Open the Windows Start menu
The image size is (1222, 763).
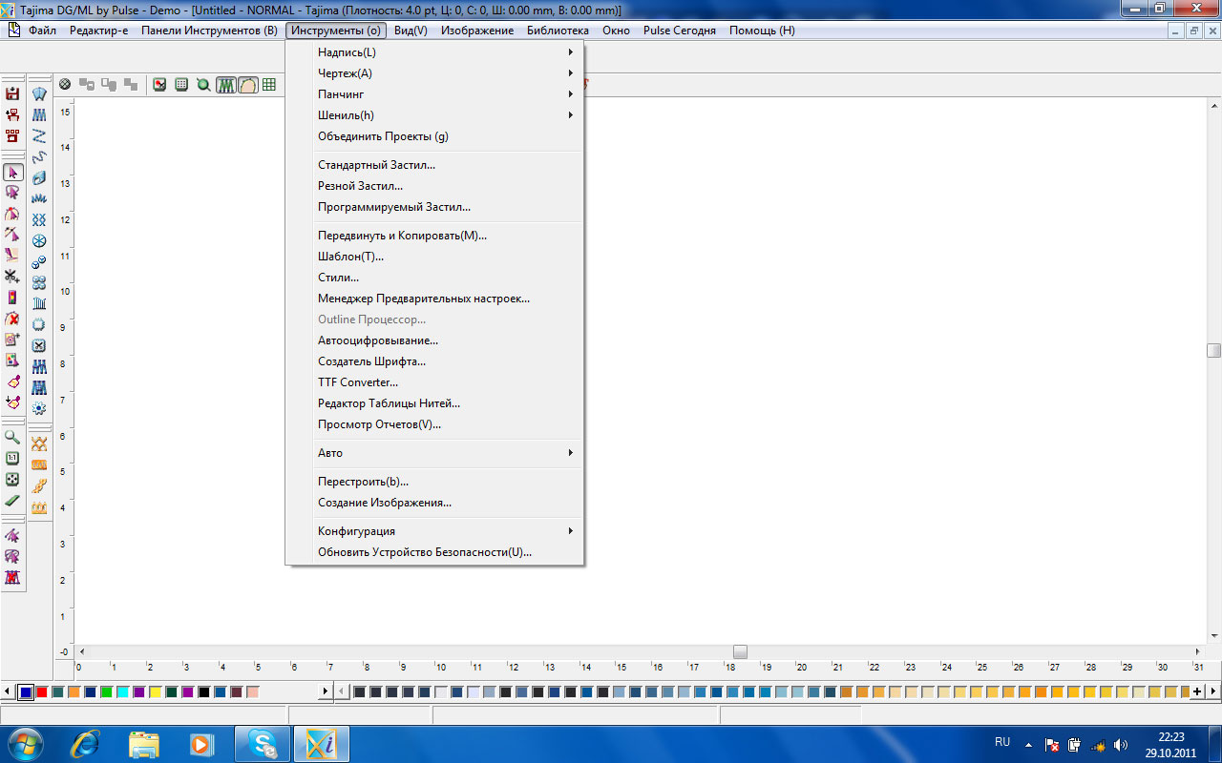pyautogui.click(x=25, y=743)
